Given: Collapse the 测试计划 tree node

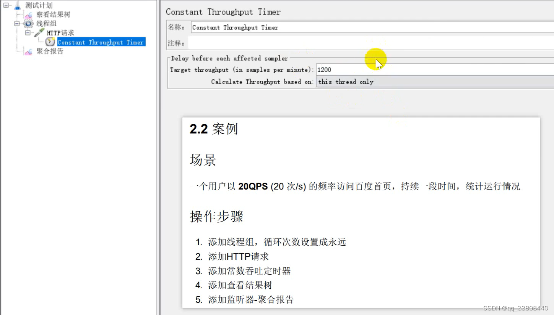Looking at the screenshot, I should point(6,5).
